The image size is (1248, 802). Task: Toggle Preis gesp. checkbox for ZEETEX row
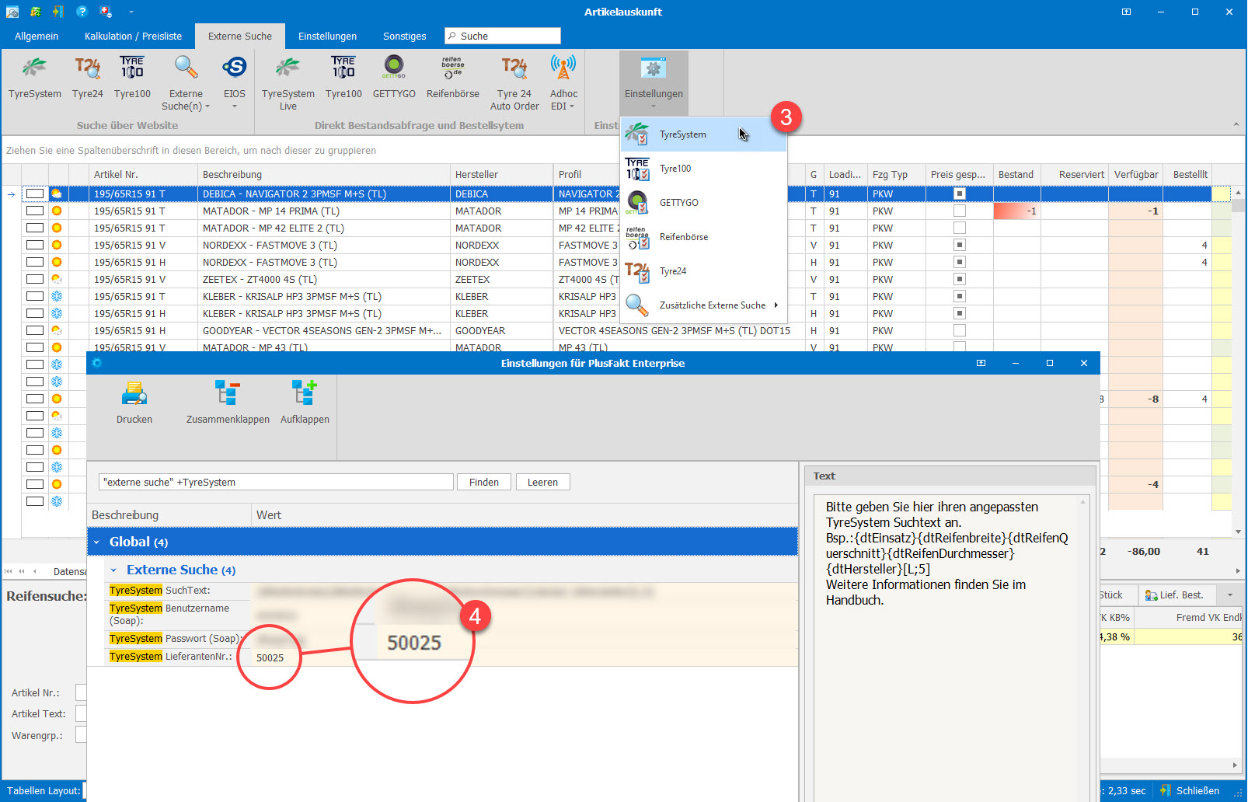(960, 279)
